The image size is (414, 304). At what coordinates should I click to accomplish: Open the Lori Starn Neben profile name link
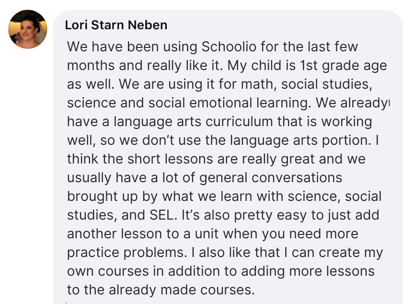(x=116, y=25)
